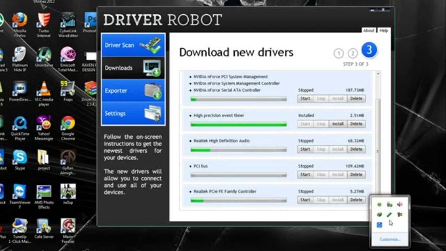Viewport: 446px width, 251px height.
Task: Click the 'Installed' status text
Action: [x=306, y=115]
